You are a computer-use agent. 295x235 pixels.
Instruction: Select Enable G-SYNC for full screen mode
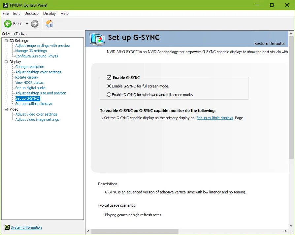click(x=109, y=86)
